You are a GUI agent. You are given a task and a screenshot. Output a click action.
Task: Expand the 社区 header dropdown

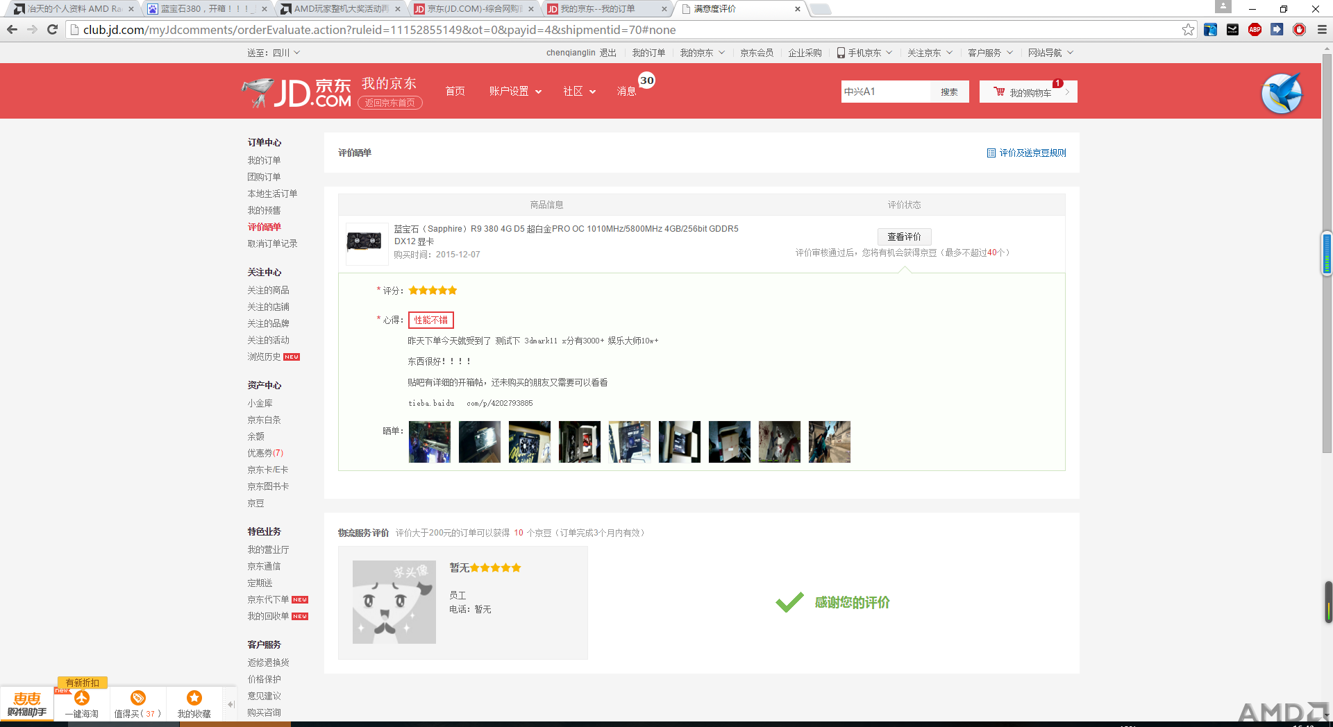point(580,92)
